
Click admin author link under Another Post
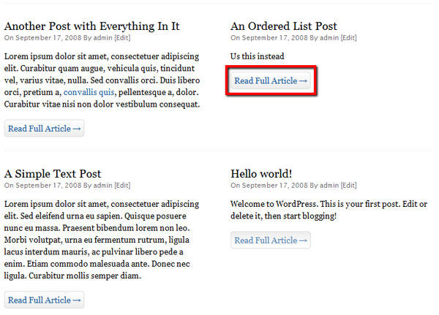point(102,38)
